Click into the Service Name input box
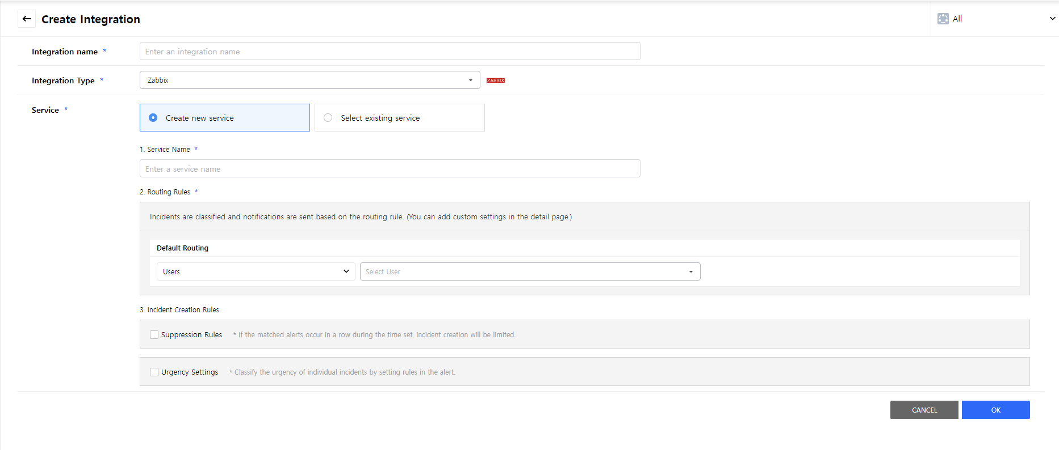The image size is (1059, 450). [x=390, y=168]
